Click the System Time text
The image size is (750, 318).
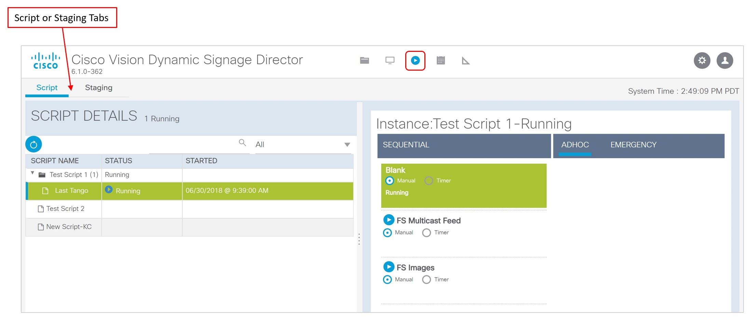tap(683, 91)
